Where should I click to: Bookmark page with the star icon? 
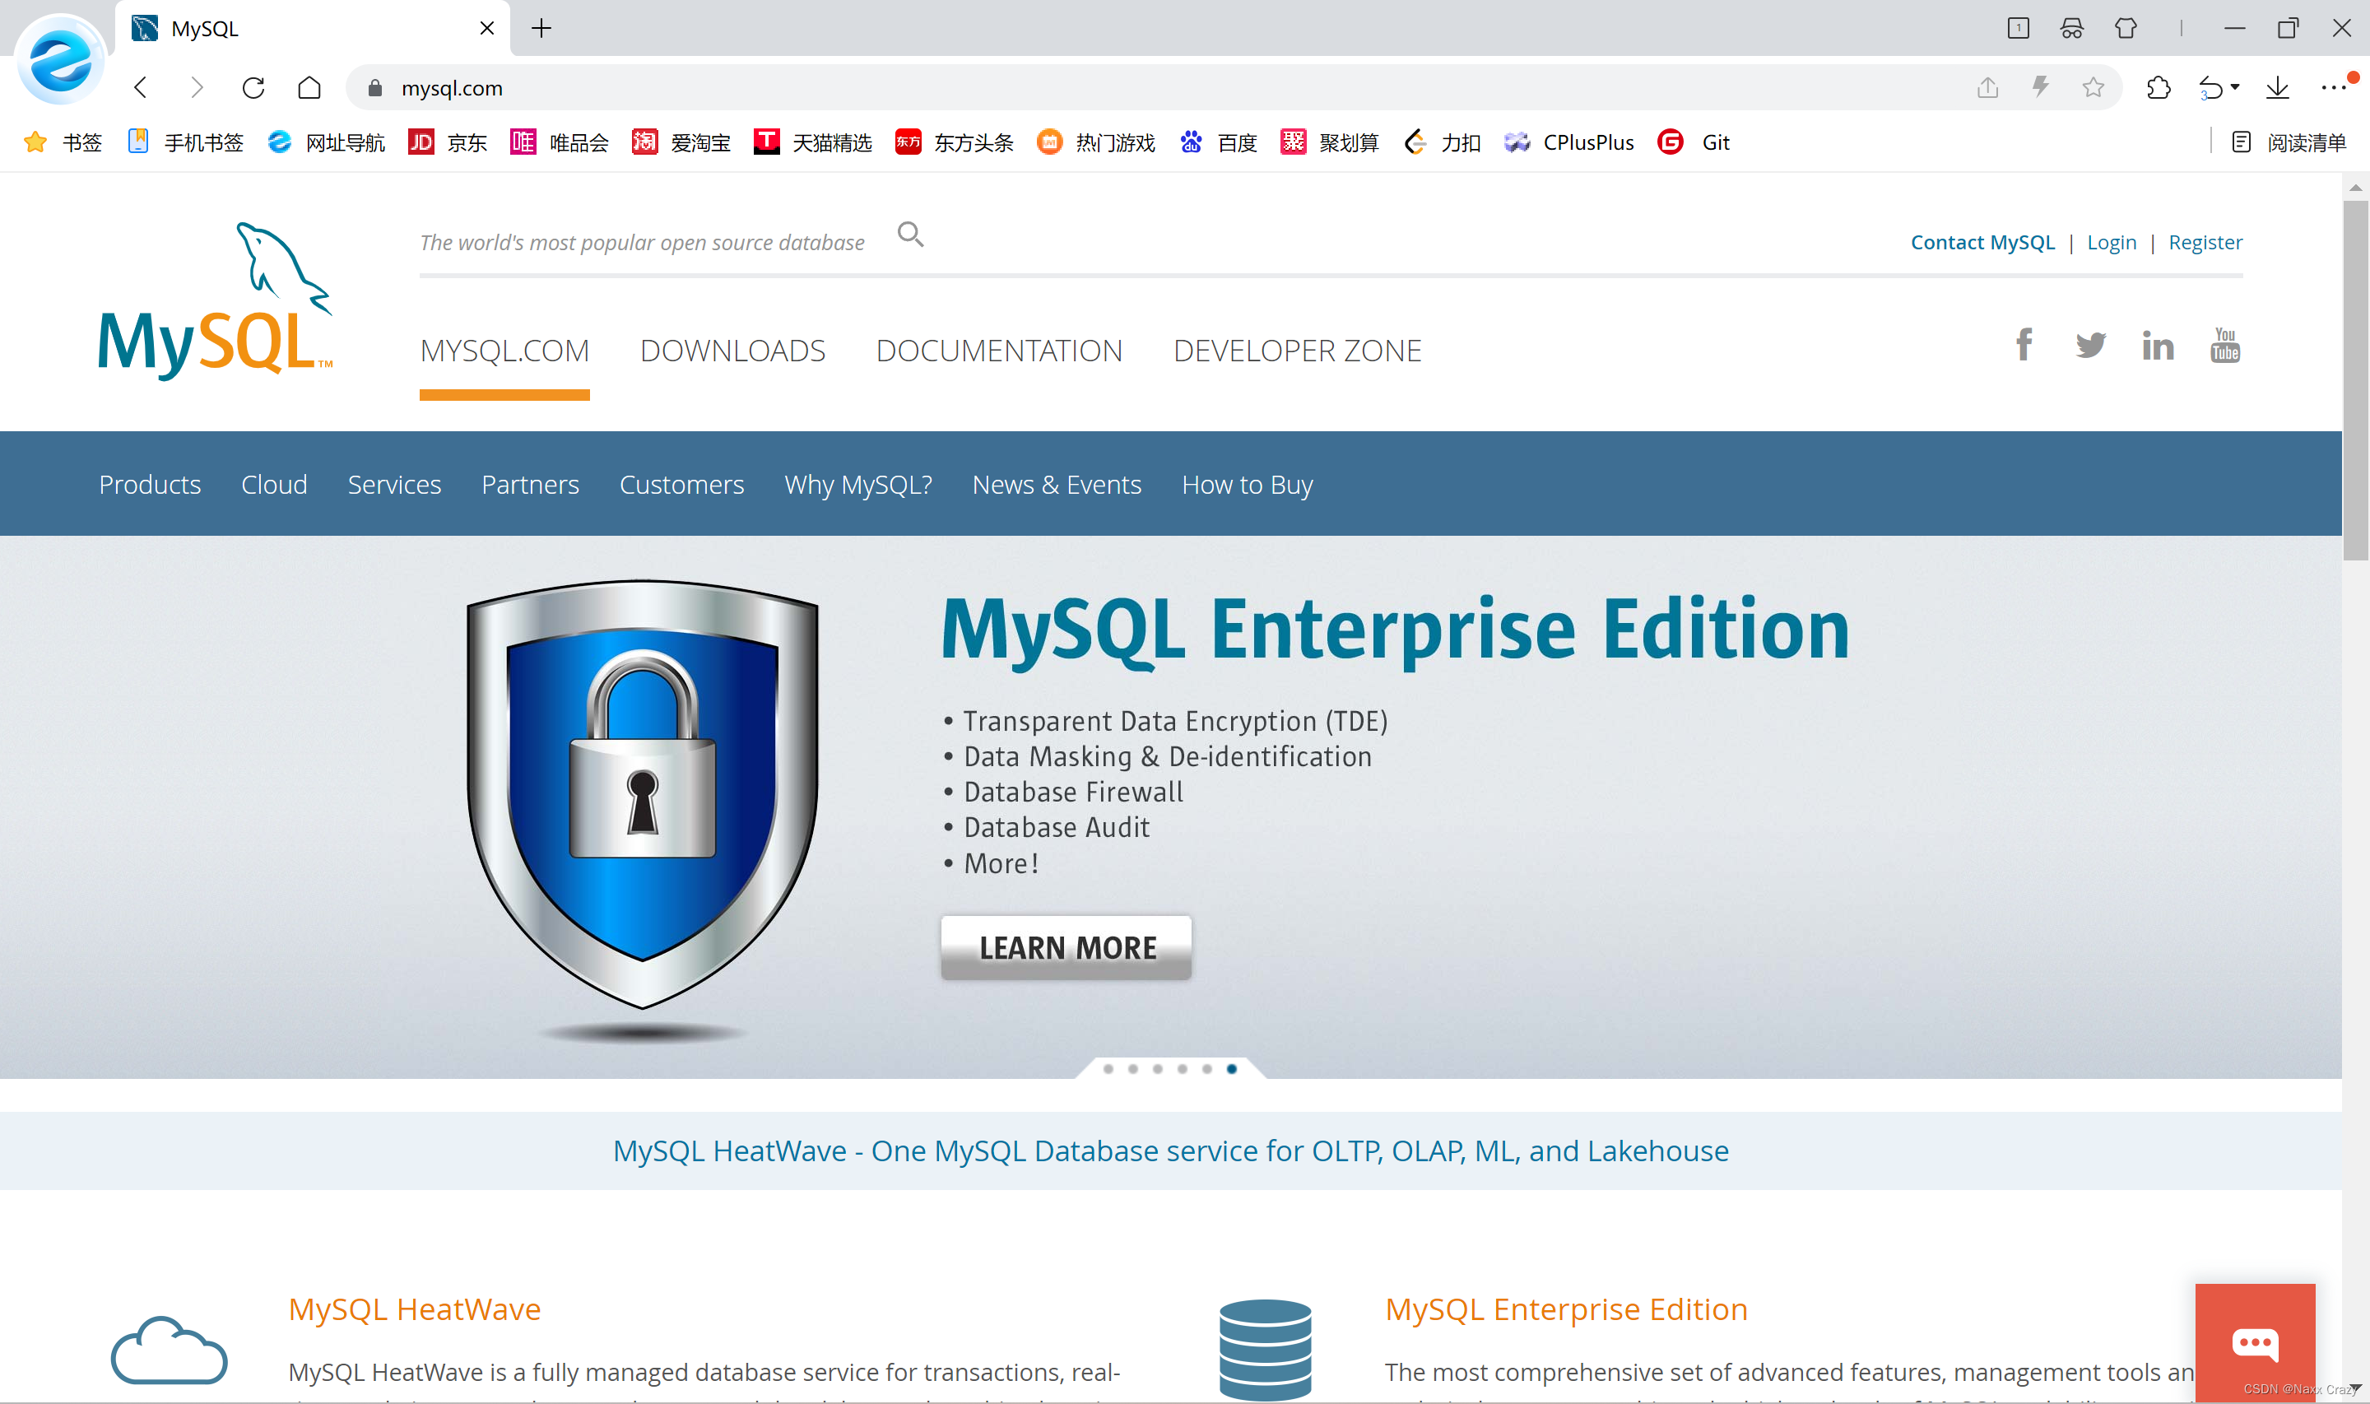pos(2093,88)
